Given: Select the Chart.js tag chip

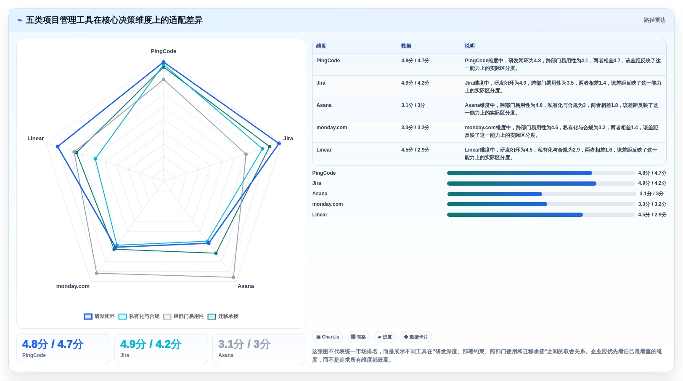Looking at the screenshot, I should [328, 337].
